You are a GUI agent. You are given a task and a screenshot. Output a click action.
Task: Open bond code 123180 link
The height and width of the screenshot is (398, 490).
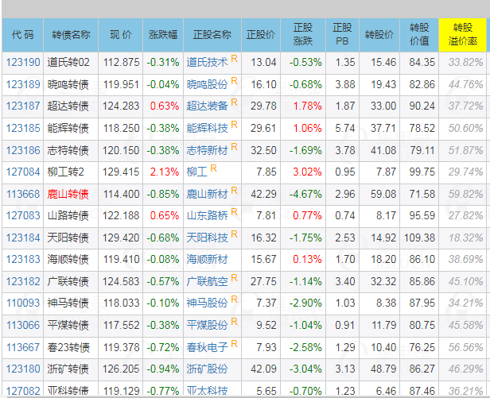click(x=23, y=369)
